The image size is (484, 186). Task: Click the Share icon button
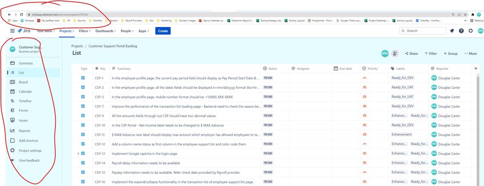click(x=411, y=54)
